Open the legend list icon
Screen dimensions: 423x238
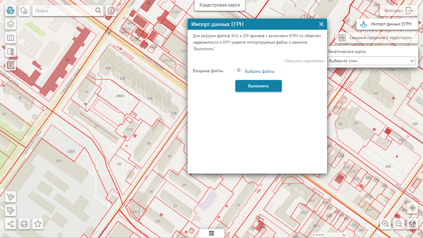coord(11,65)
